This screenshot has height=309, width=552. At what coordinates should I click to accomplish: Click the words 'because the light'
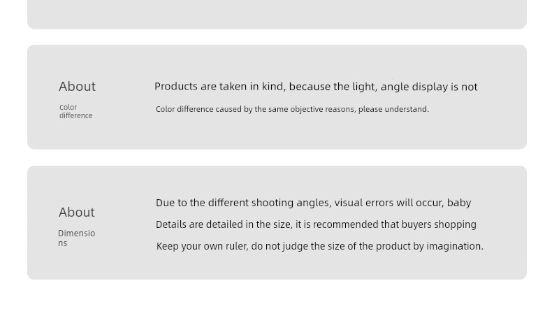332,87
